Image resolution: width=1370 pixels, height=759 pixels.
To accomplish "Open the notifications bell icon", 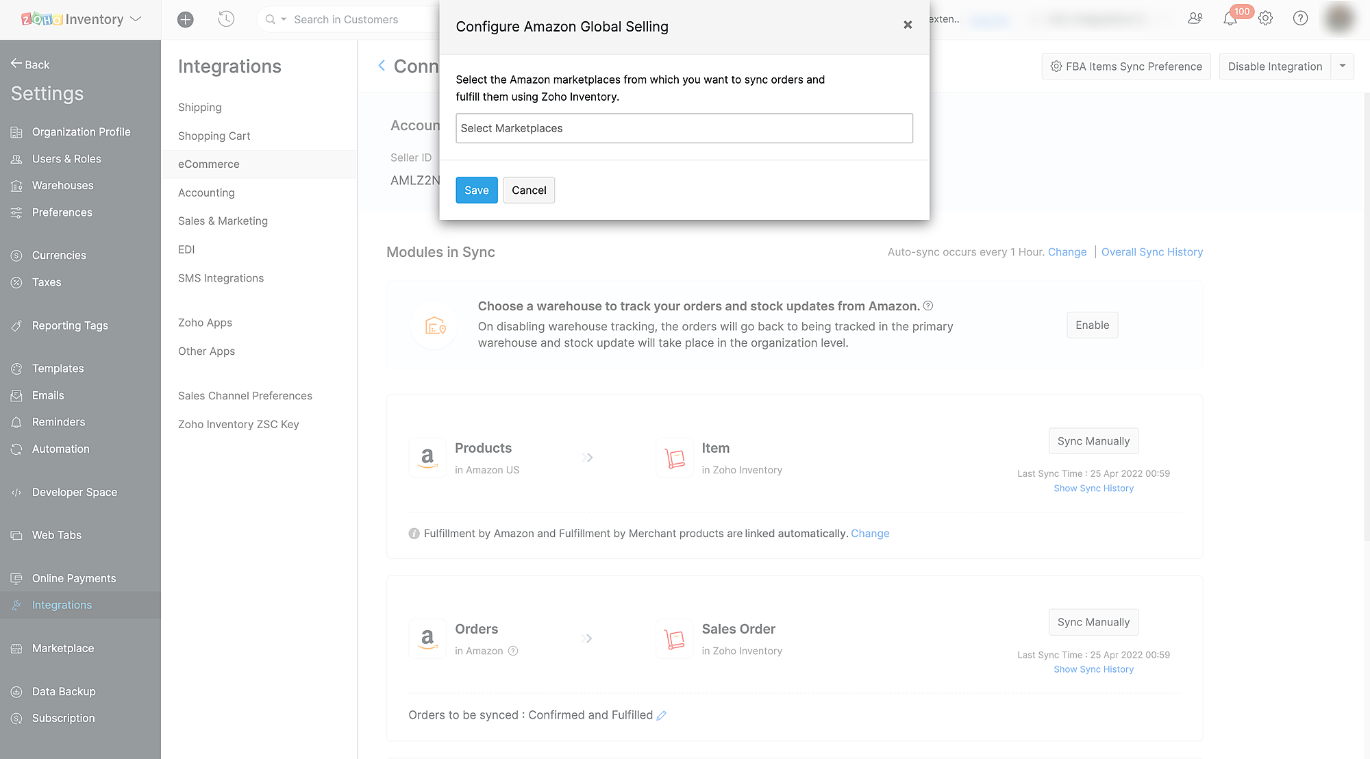I will click(1230, 19).
